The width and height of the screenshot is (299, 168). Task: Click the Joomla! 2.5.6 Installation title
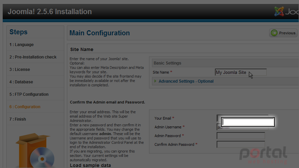point(50,12)
